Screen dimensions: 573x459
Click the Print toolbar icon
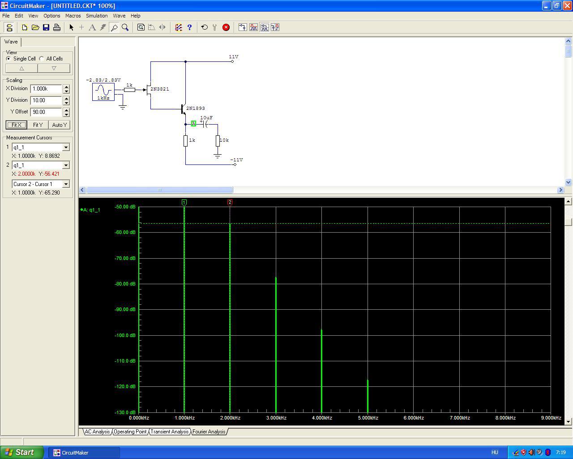pos(57,27)
